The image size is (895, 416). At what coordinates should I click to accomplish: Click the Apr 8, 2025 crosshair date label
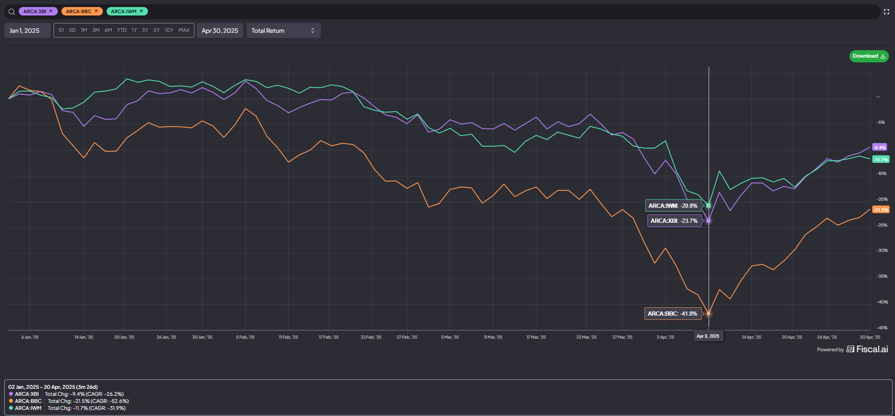point(708,336)
